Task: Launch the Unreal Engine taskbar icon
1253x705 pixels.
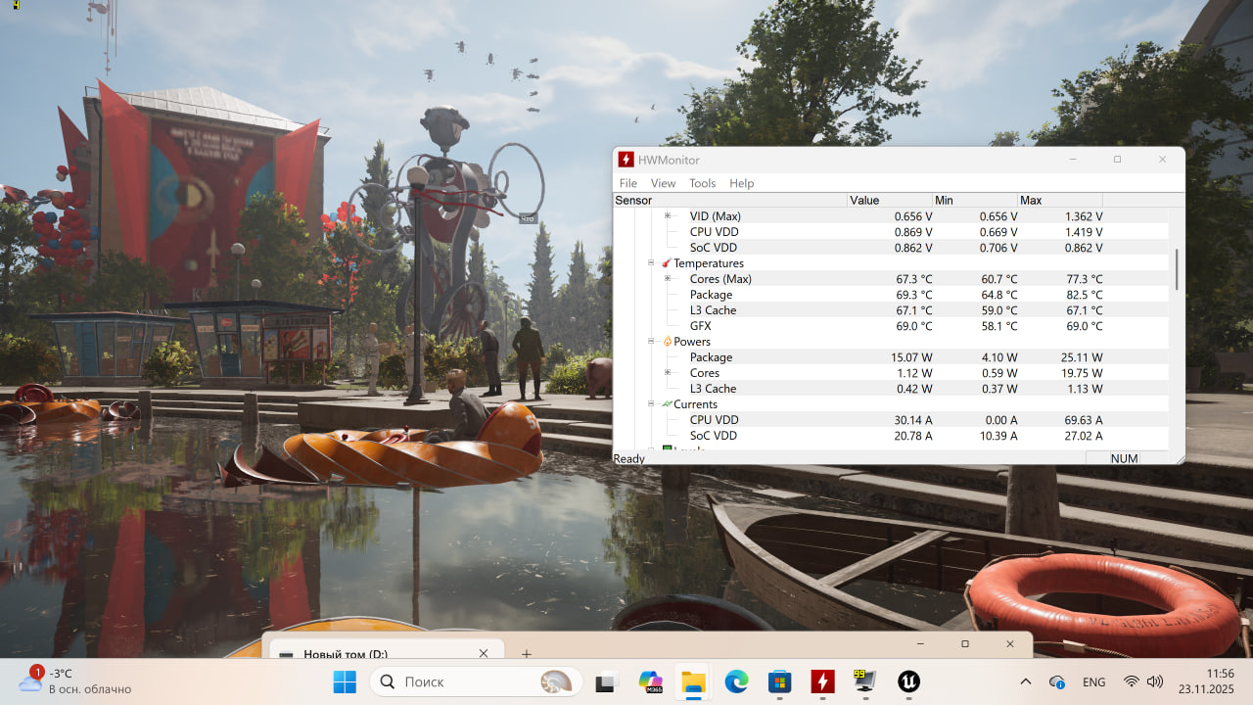Action: point(908,681)
